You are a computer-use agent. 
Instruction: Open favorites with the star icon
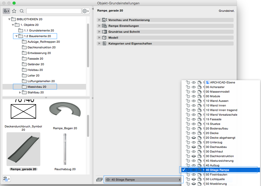tap(14, 11)
